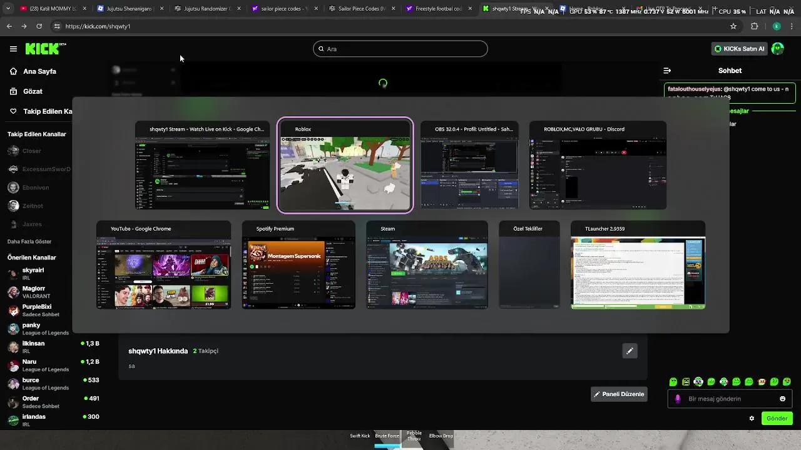Open the Kick hamburger menu
This screenshot has width=801, height=450.
coord(13,49)
